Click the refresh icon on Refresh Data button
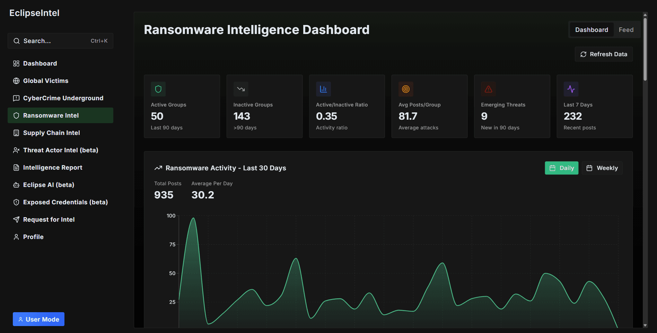Image resolution: width=657 pixels, height=333 pixels. click(584, 54)
